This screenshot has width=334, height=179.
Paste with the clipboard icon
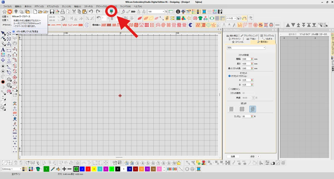(x=84, y=12)
